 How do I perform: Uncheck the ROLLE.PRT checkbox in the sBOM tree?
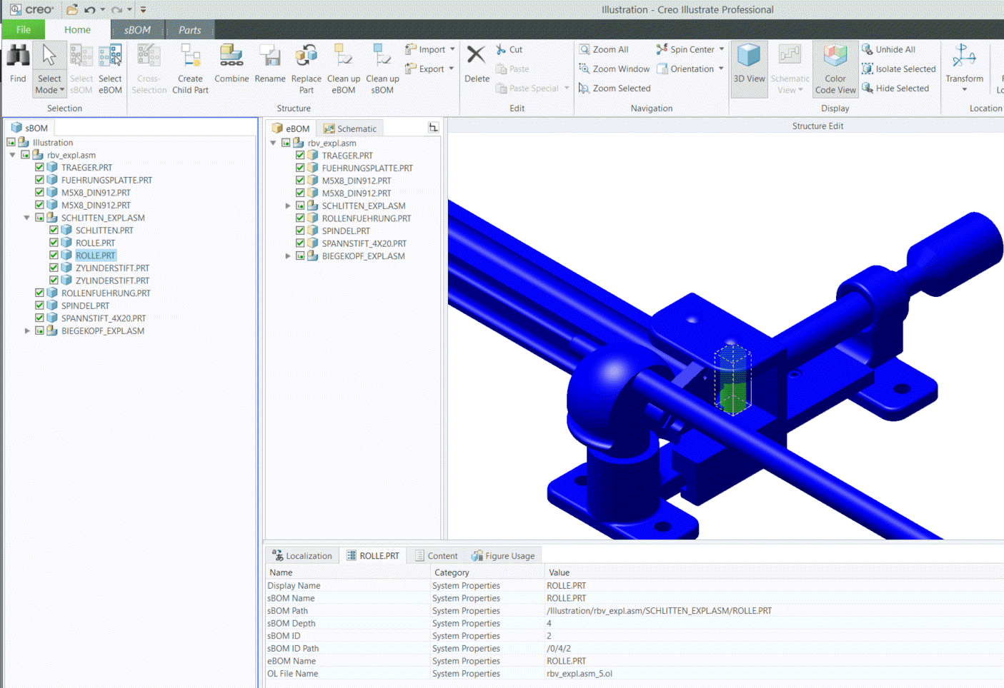tap(54, 255)
